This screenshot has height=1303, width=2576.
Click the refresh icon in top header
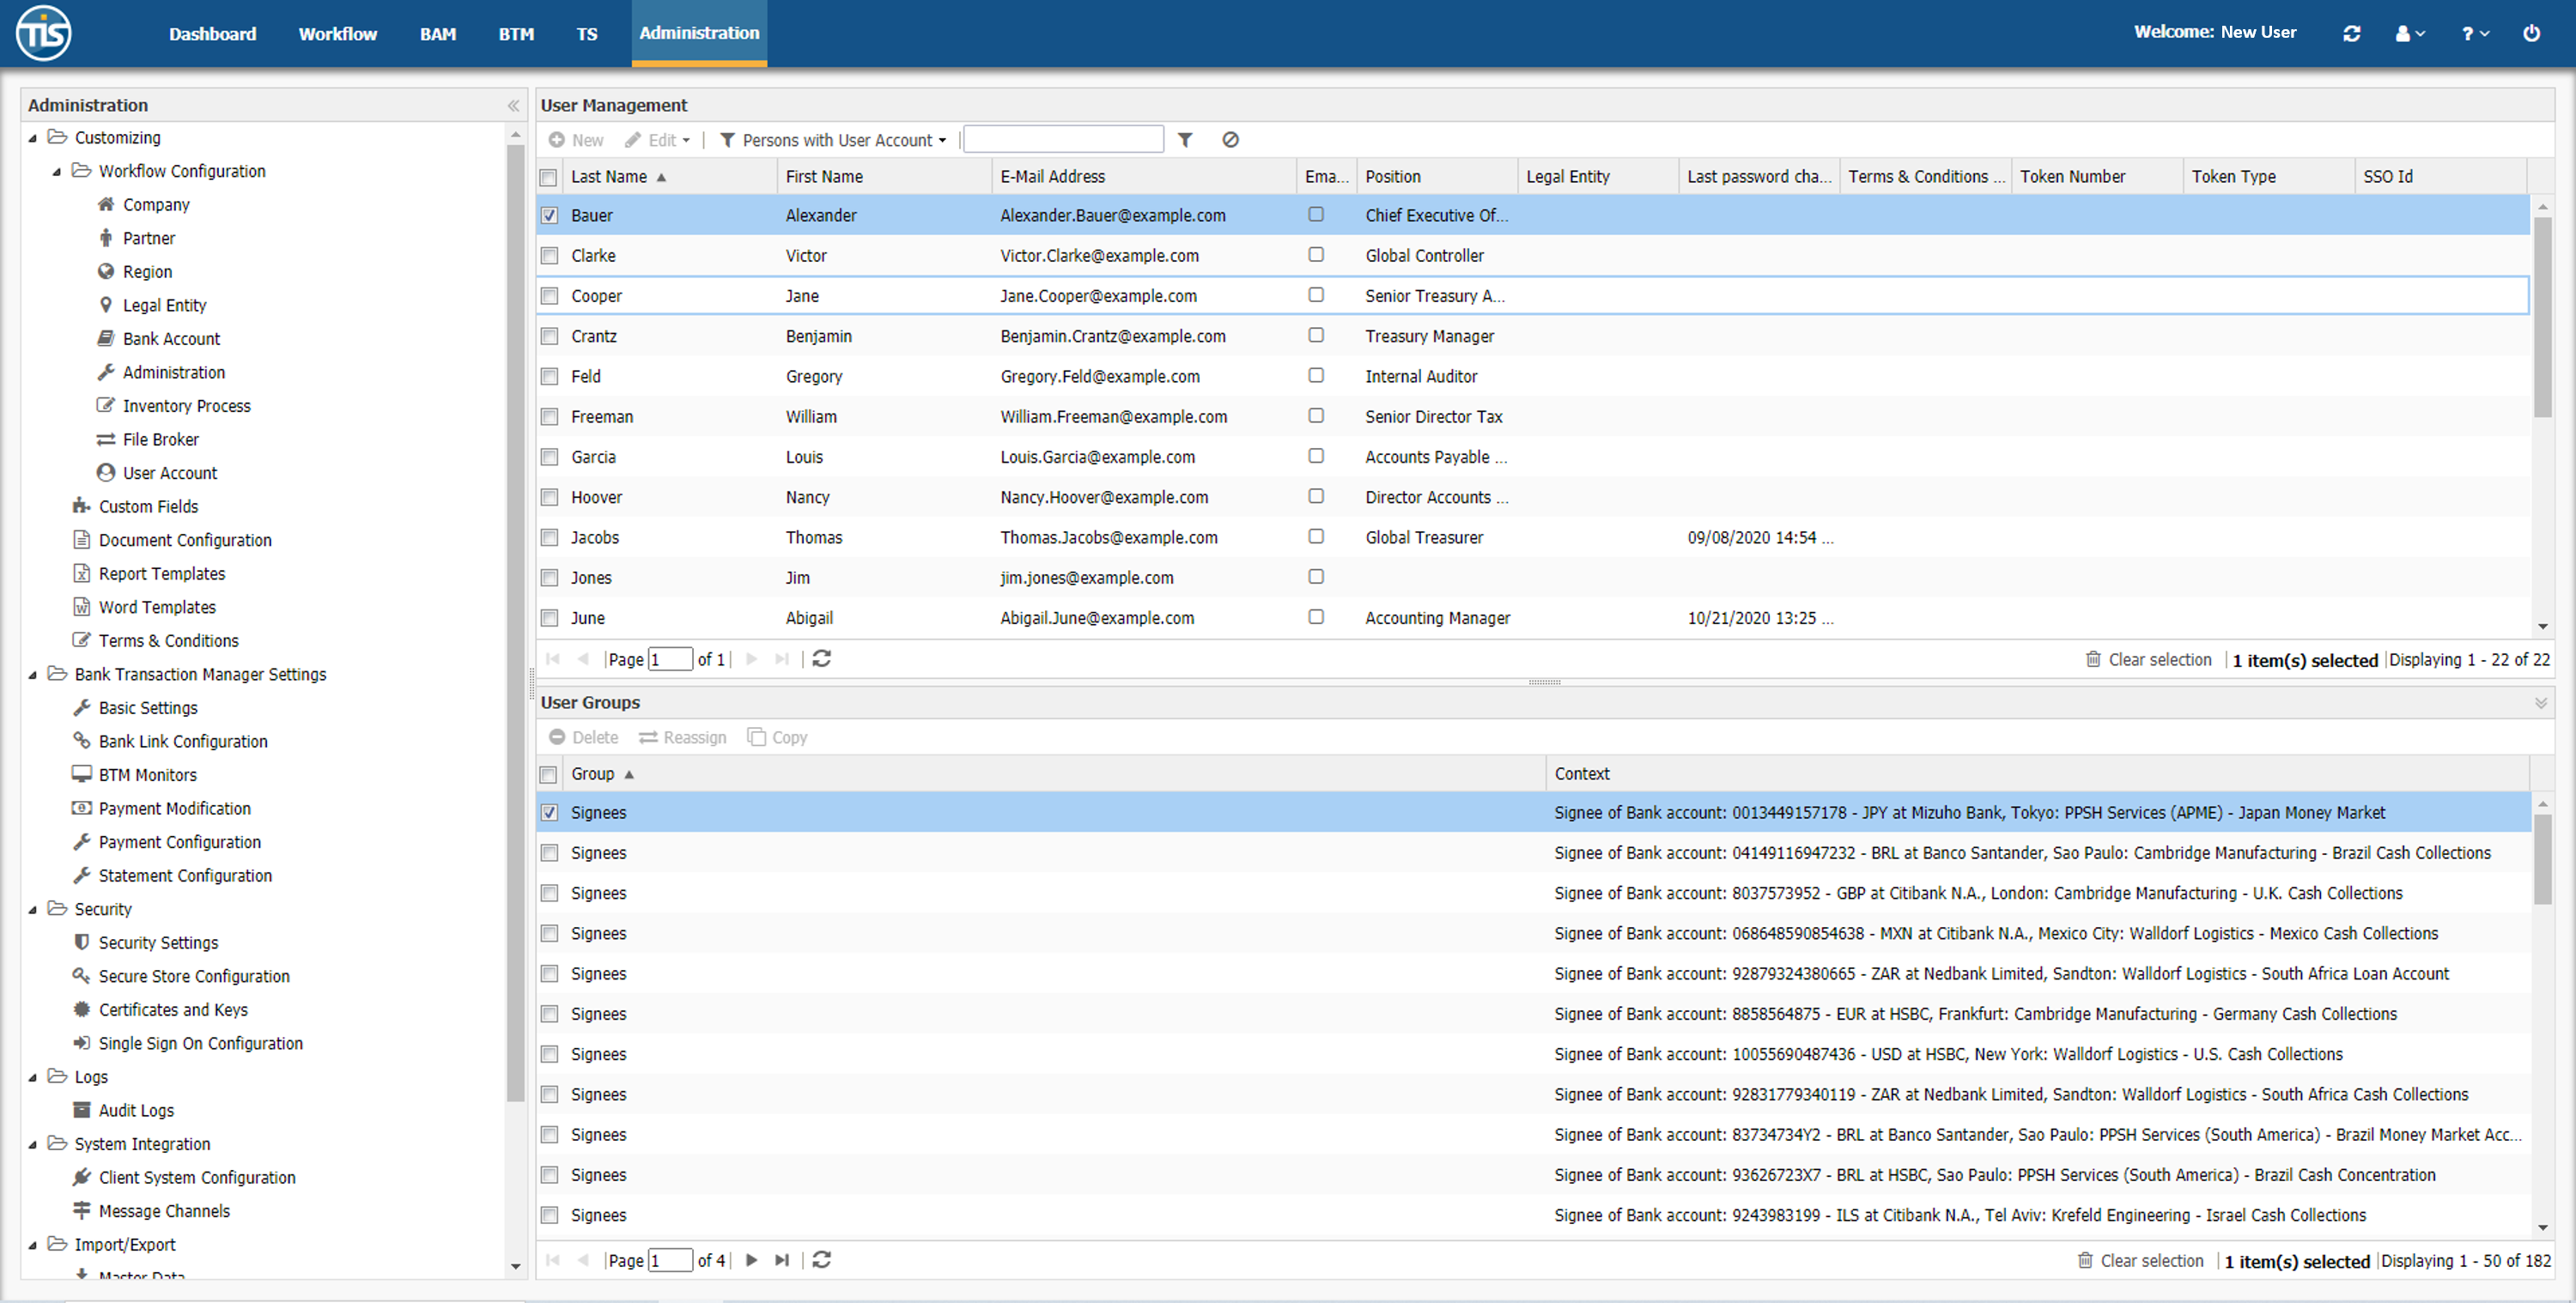[x=2351, y=33]
